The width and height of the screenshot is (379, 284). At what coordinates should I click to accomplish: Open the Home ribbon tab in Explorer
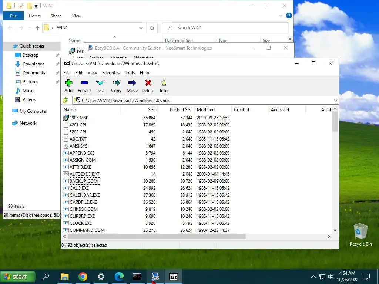tap(34, 16)
